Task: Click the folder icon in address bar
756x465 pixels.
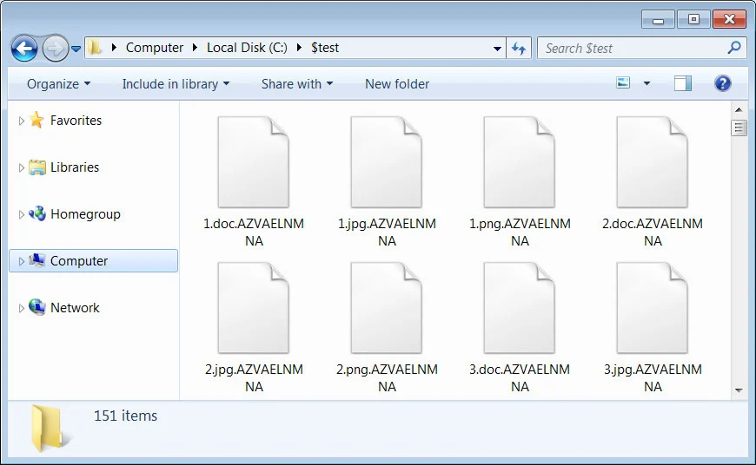Action: (95, 47)
